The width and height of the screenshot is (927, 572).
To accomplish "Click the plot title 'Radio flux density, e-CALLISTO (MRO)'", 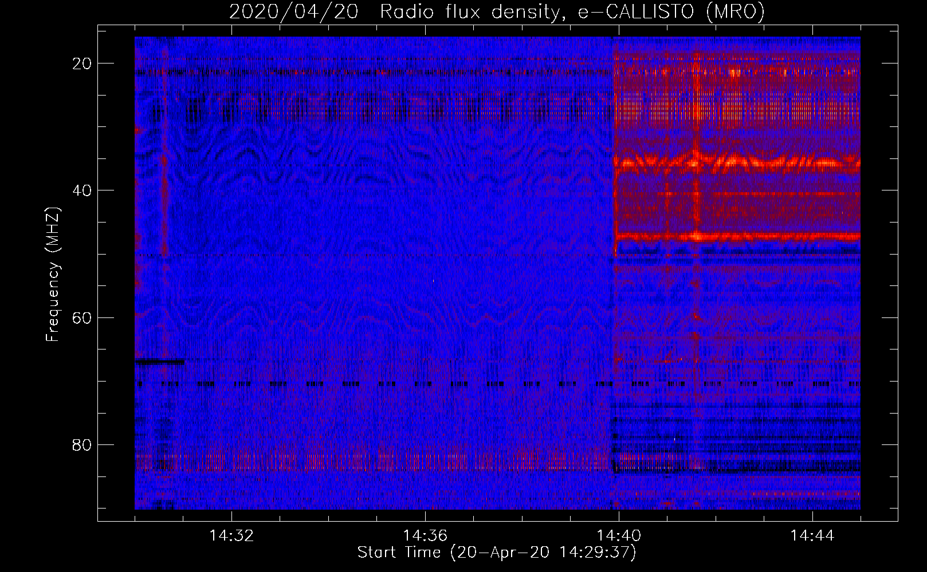I will pyautogui.click(x=572, y=11).
